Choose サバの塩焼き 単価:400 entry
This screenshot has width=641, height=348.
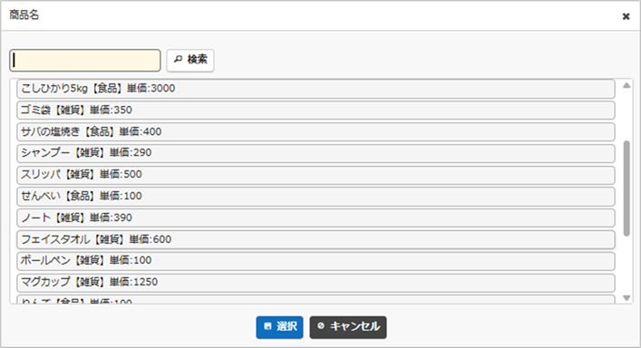click(x=316, y=132)
